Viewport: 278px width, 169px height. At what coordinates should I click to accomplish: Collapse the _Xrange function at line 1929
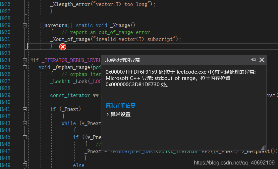(x=25, y=25)
